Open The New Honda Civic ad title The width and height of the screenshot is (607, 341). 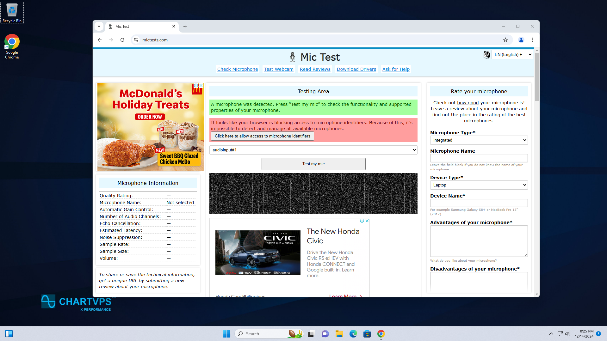tap(333, 236)
